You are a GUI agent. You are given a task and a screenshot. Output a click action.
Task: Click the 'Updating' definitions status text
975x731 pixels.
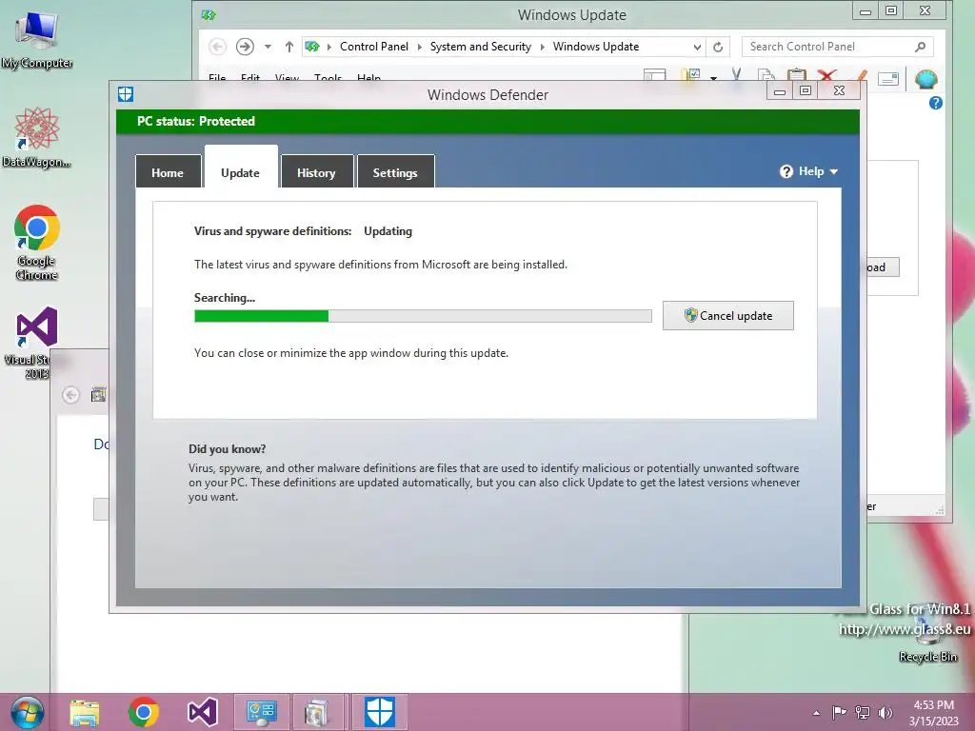[388, 231]
